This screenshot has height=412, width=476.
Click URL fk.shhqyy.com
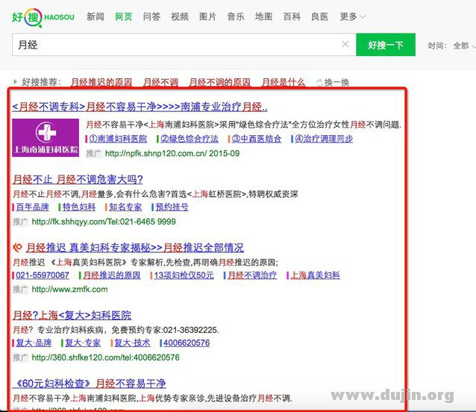(104, 222)
